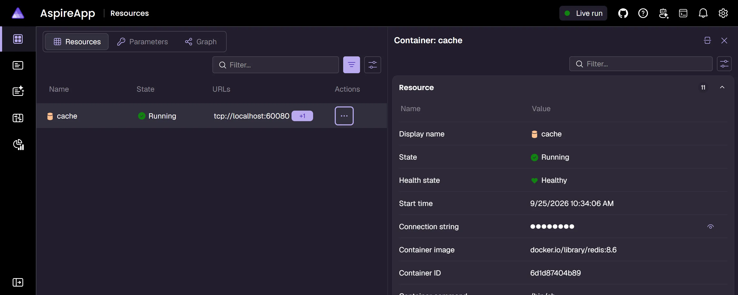The image size is (738, 295).
Task: Toggle the purple resource filter button
Action: coord(352,65)
